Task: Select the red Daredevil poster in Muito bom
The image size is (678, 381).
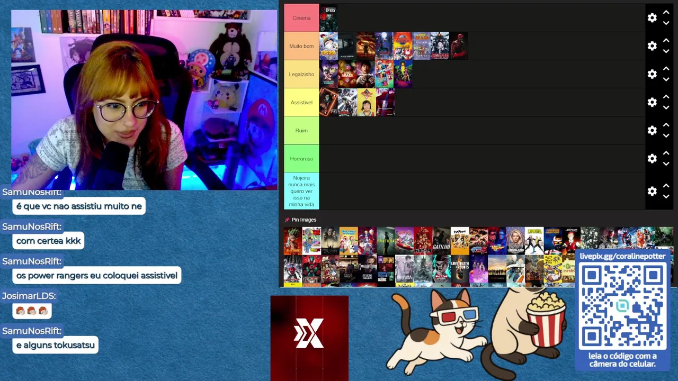Action: [x=458, y=46]
